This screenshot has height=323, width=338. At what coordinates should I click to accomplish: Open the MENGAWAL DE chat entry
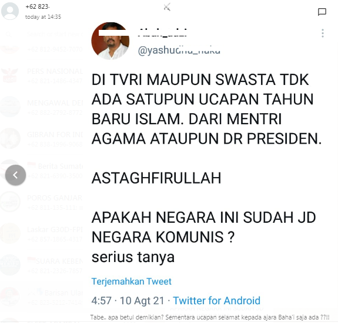(42, 107)
